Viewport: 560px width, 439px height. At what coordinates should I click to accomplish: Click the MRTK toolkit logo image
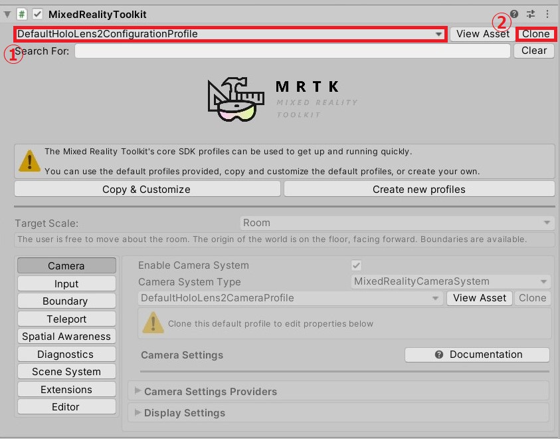point(236,99)
